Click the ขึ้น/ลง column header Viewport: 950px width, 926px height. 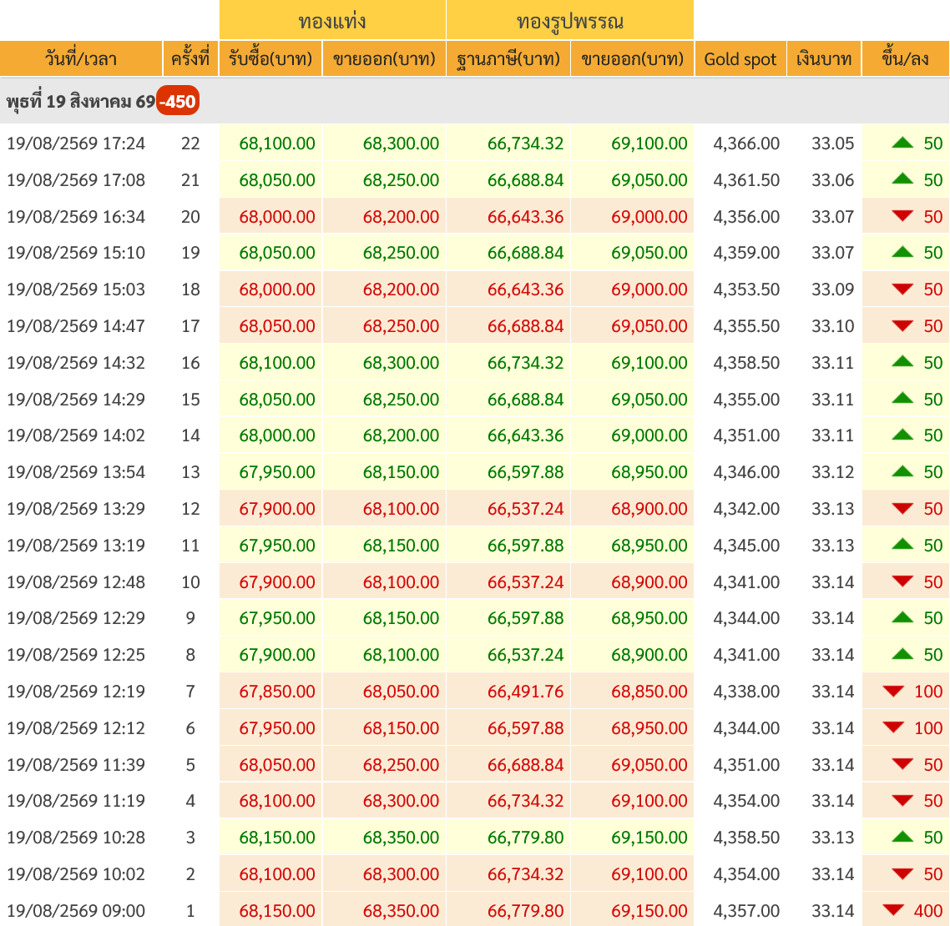pyautogui.click(x=906, y=58)
